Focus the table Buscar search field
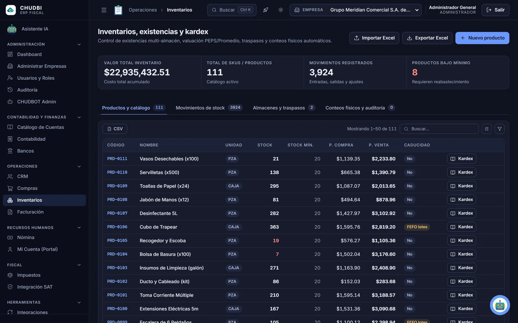 point(439,129)
